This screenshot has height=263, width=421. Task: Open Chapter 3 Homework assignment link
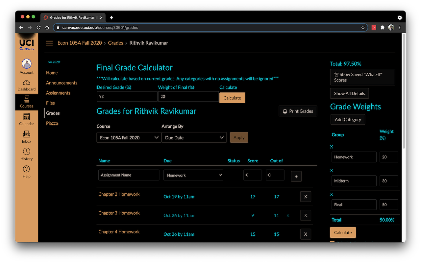[119, 213]
